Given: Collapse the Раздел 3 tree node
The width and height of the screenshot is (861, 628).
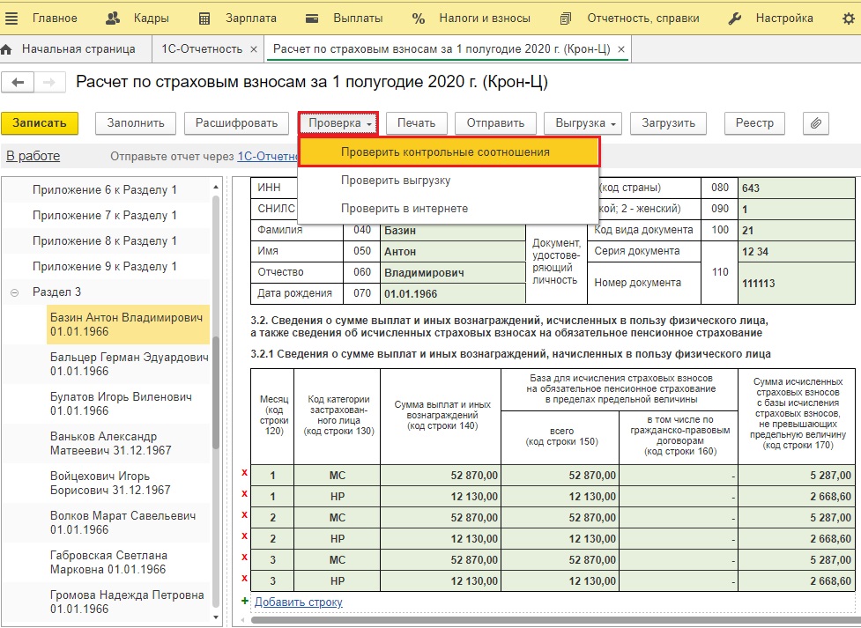Looking at the screenshot, I should [x=15, y=292].
